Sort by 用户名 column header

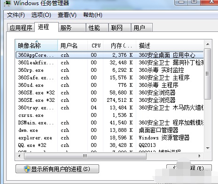(72, 46)
